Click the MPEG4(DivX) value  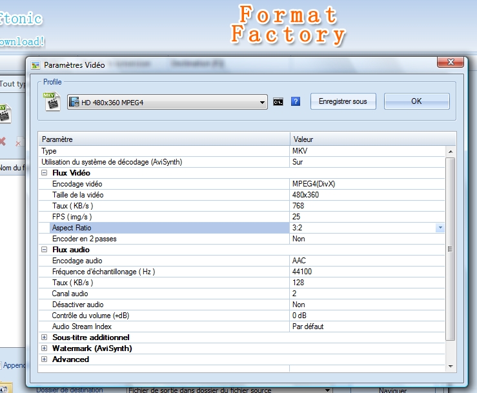367,184
